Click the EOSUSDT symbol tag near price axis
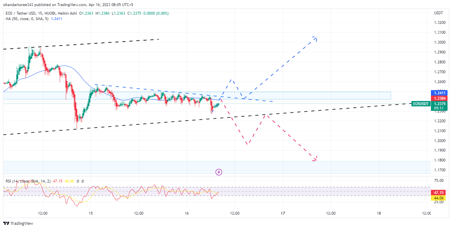Viewport: 452px width, 229px height. (421, 104)
